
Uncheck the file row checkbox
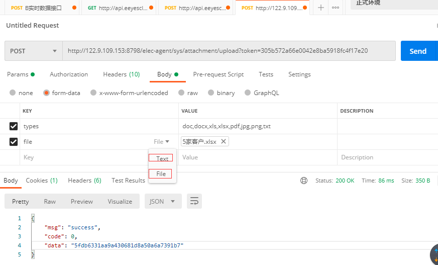click(x=14, y=142)
